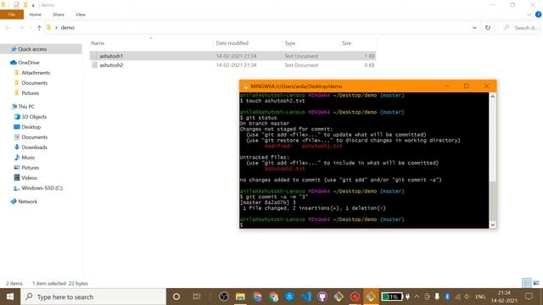The height and width of the screenshot is (305, 543).
Task: Open Windows-SSD (C:) drive
Action: pos(42,188)
